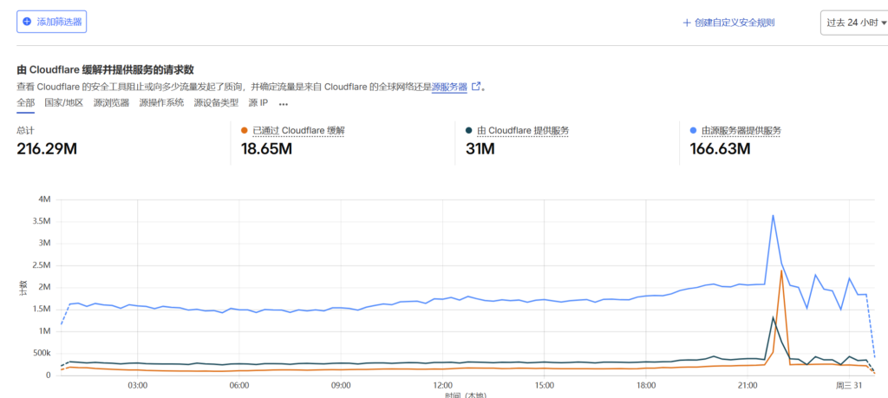Image resolution: width=888 pixels, height=398 pixels.
Task: Switch to the 国家/地区 tab
Action: [x=63, y=102]
